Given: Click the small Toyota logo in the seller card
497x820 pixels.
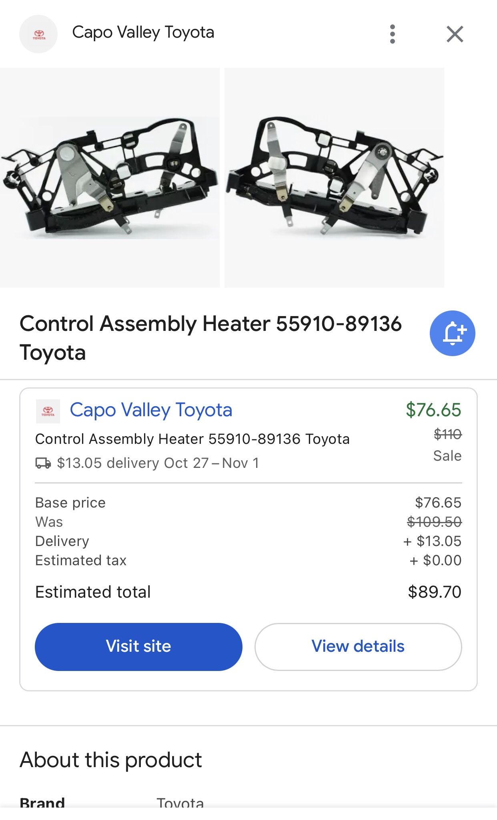Looking at the screenshot, I should pyautogui.click(x=48, y=411).
